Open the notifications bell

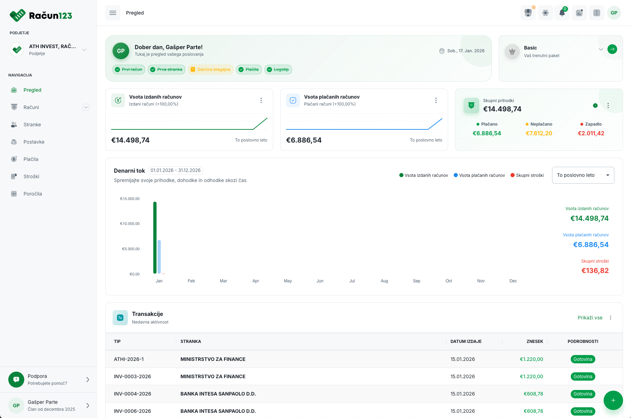tap(562, 13)
